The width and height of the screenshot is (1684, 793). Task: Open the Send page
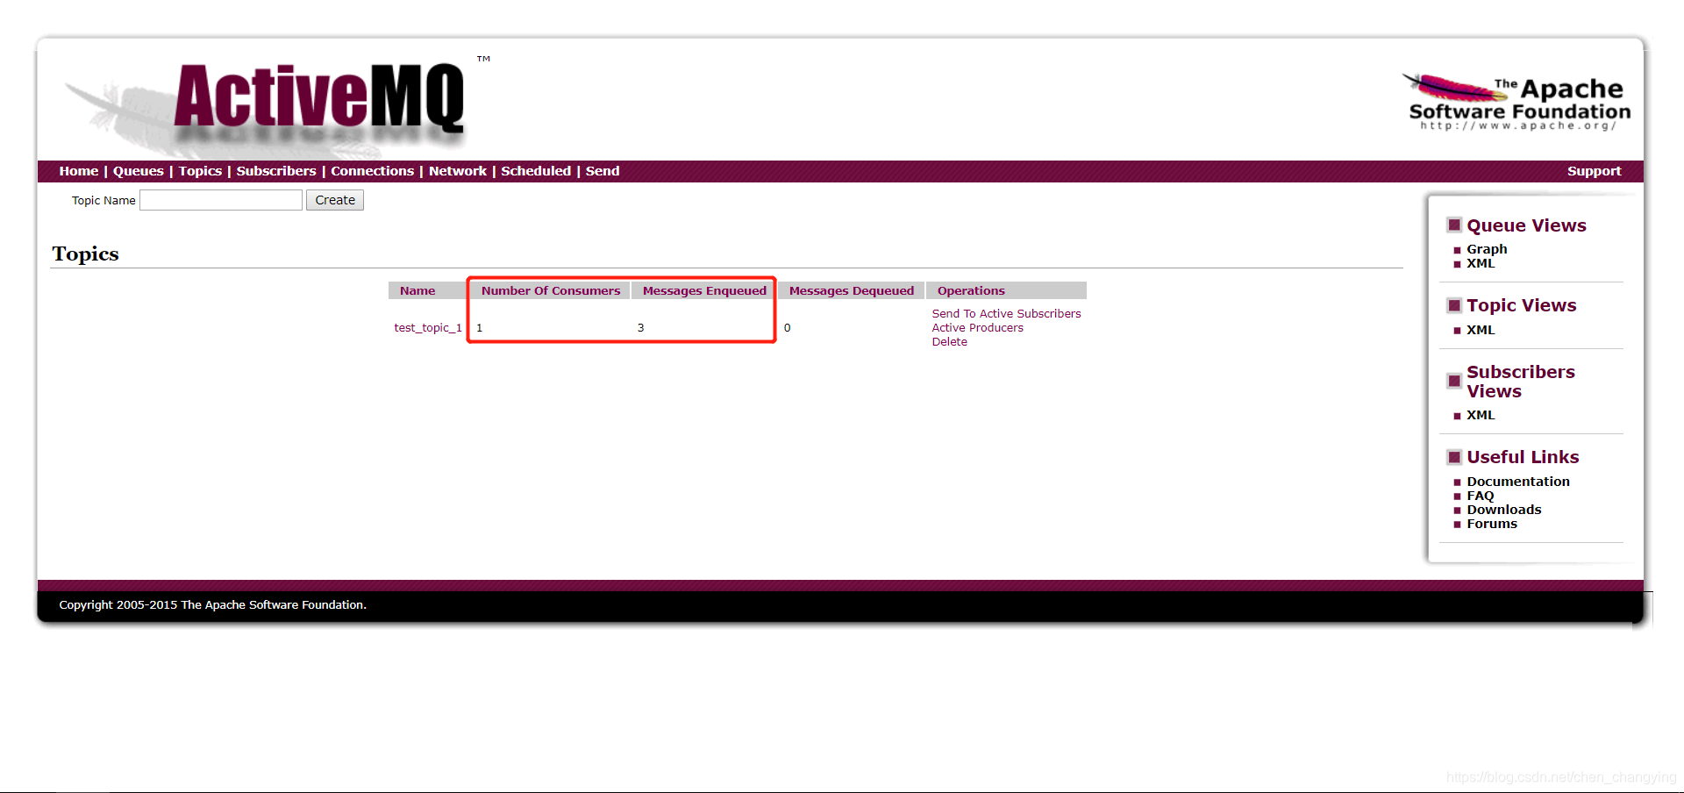603,171
